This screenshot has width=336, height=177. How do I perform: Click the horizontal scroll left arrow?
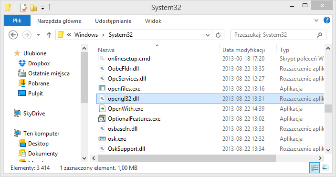tap(94, 158)
